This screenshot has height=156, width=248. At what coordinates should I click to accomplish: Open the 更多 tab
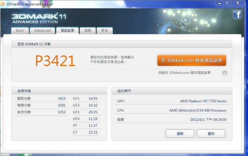pos(105,31)
